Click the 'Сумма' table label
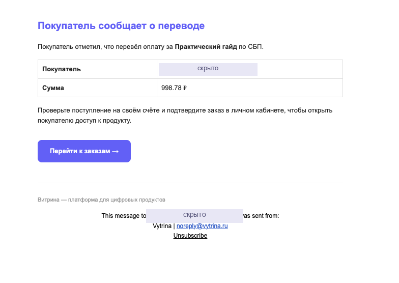This screenshot has width=399, height=283. click(x=53, y=88)
